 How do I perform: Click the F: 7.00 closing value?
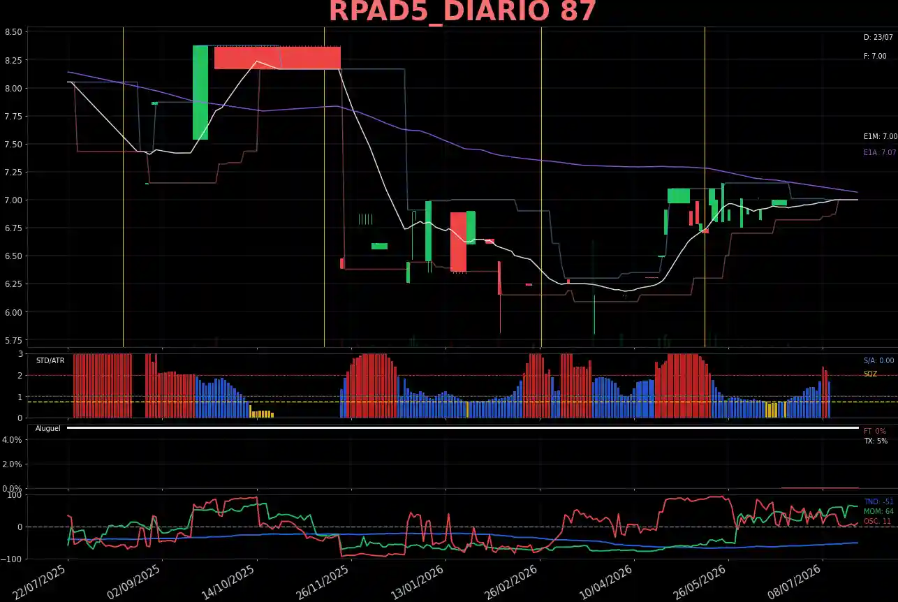875,56
